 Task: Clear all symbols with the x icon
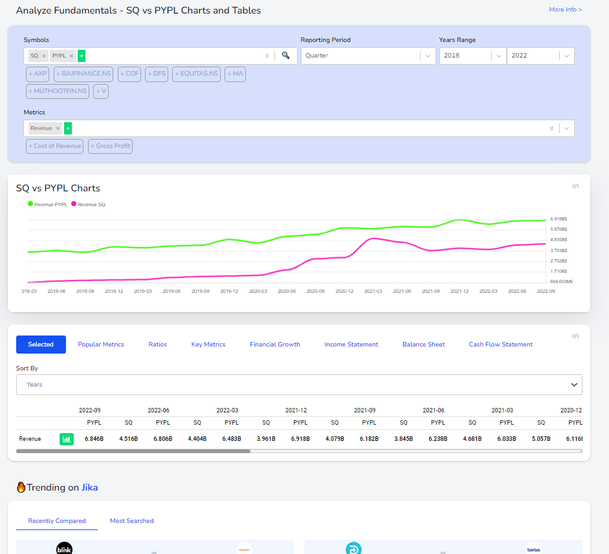click(267, 56)
